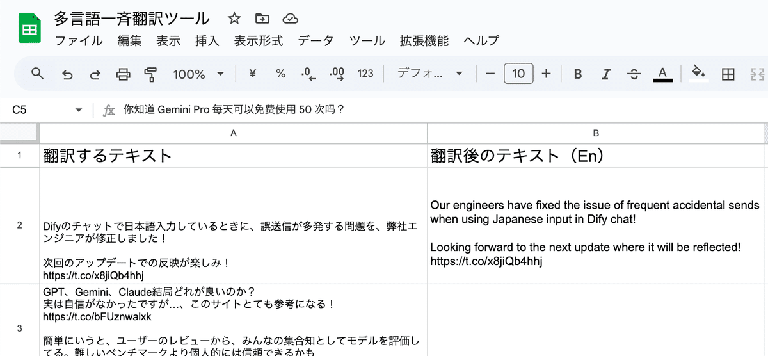The image size is (768, 356).
Task: Toggle bold formatting
Action: (x=578, y=74)
